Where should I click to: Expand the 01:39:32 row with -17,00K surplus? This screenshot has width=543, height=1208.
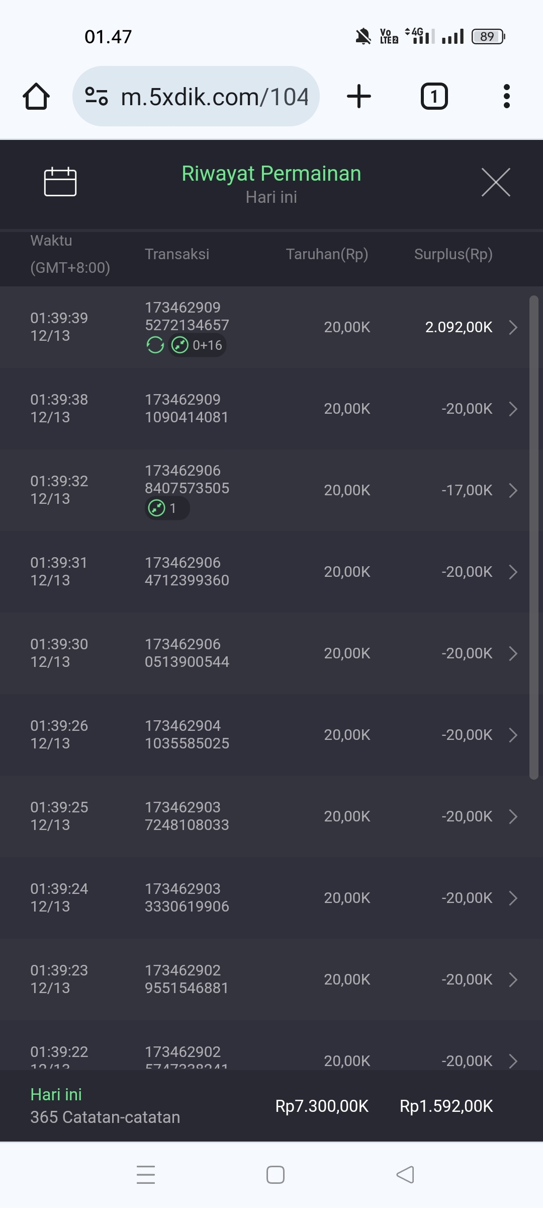pyautogui.click(x=513, y=490)
